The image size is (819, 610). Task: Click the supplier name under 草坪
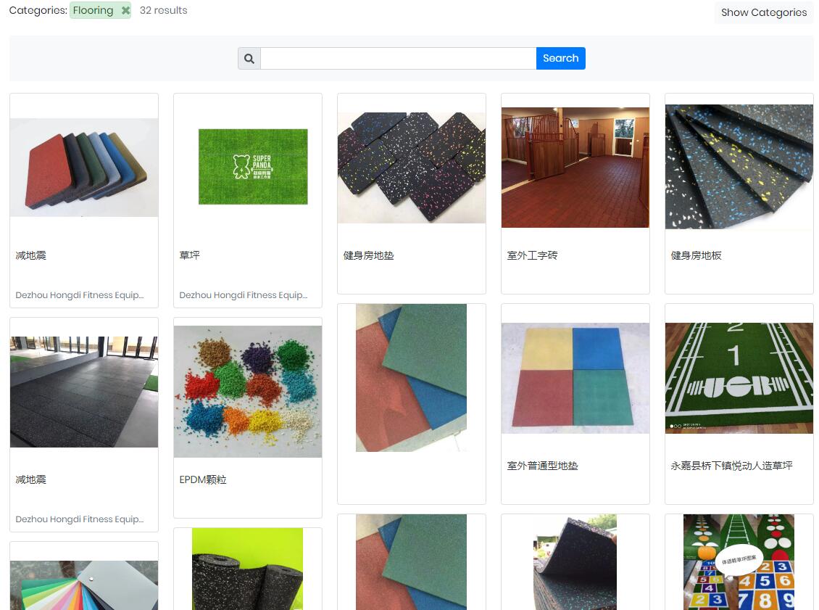point(244,295)
